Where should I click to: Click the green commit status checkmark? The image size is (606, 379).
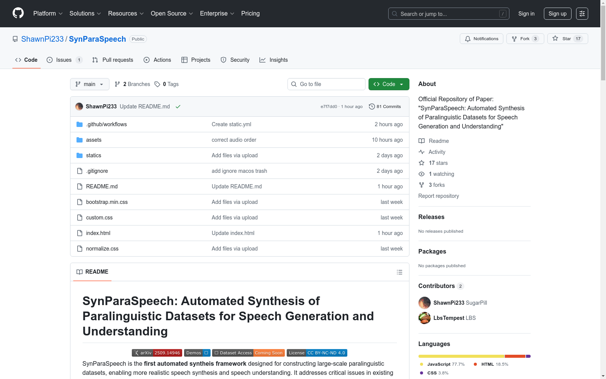pyautogui.click(x=178, y=106)
